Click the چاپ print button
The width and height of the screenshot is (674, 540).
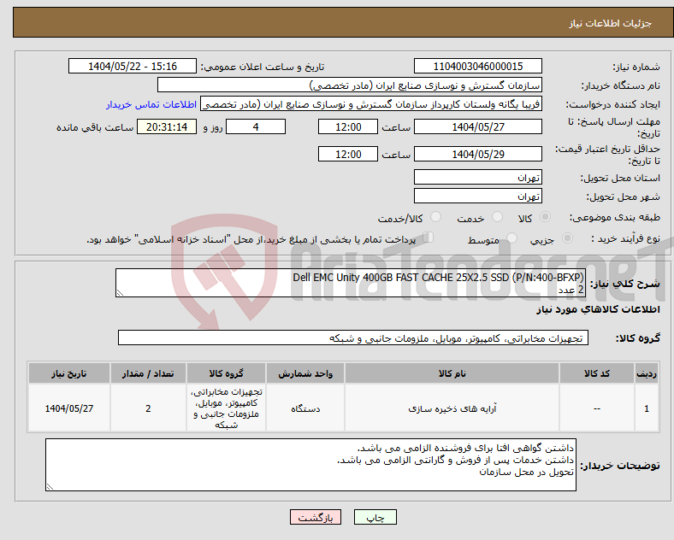point(375,517)
